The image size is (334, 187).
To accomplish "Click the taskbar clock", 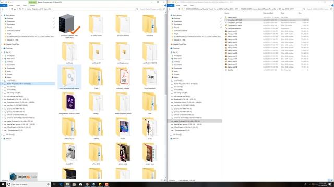I will (323, 184).
